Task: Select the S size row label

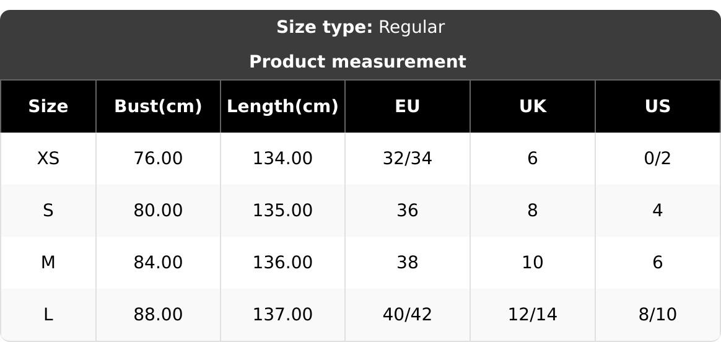Action: coord(48,211)
